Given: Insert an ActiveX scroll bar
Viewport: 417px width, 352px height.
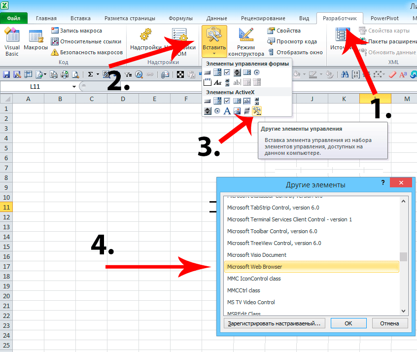Looking at the screenshot, I should click(257, 101).
